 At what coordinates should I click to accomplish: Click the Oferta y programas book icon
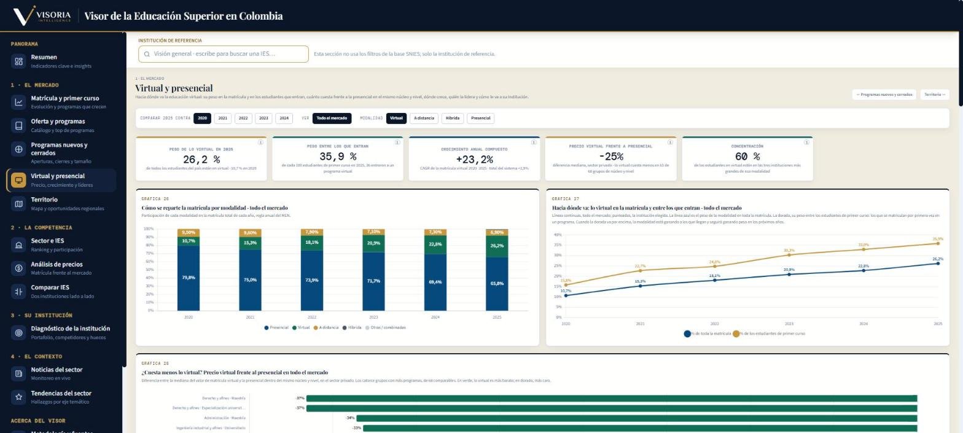click(18, 125)
